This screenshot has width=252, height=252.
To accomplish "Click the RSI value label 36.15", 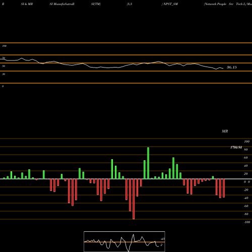I will coord(232,68).
